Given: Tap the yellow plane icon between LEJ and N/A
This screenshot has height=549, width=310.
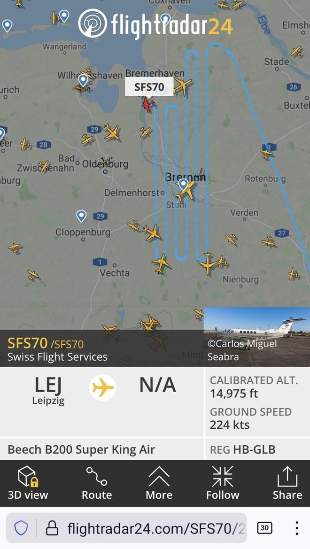Looking at the screenshot, I should click(103, 388).
